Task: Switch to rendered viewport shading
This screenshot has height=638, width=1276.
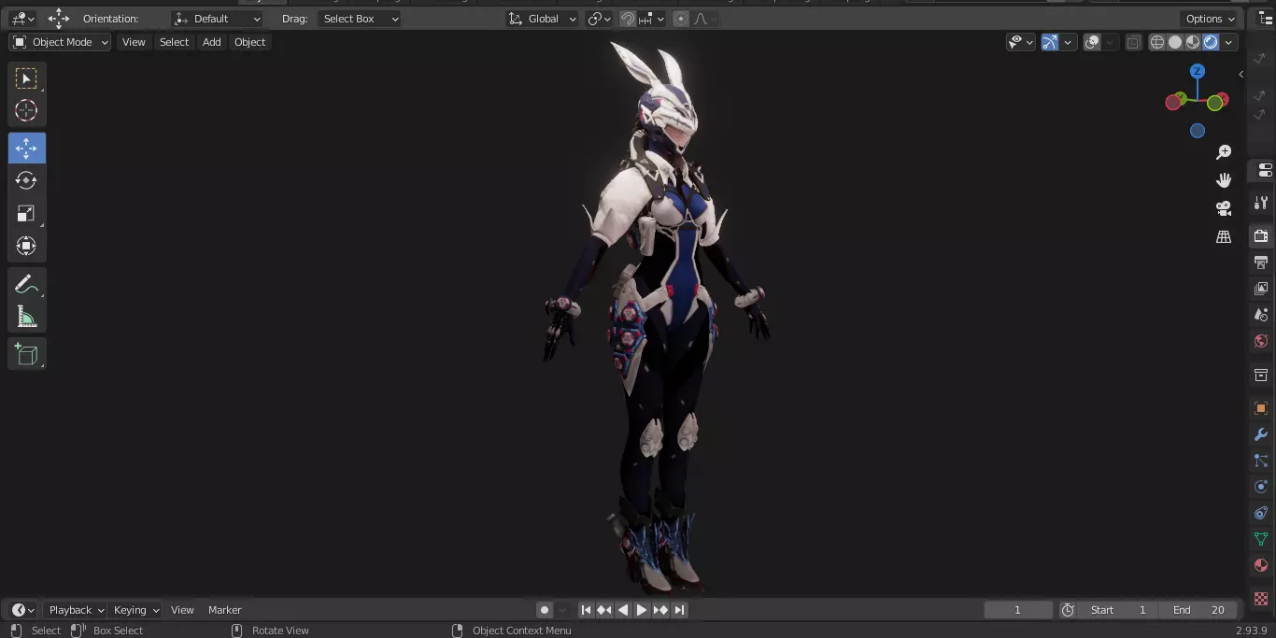Action: [x=1211, y=42]
